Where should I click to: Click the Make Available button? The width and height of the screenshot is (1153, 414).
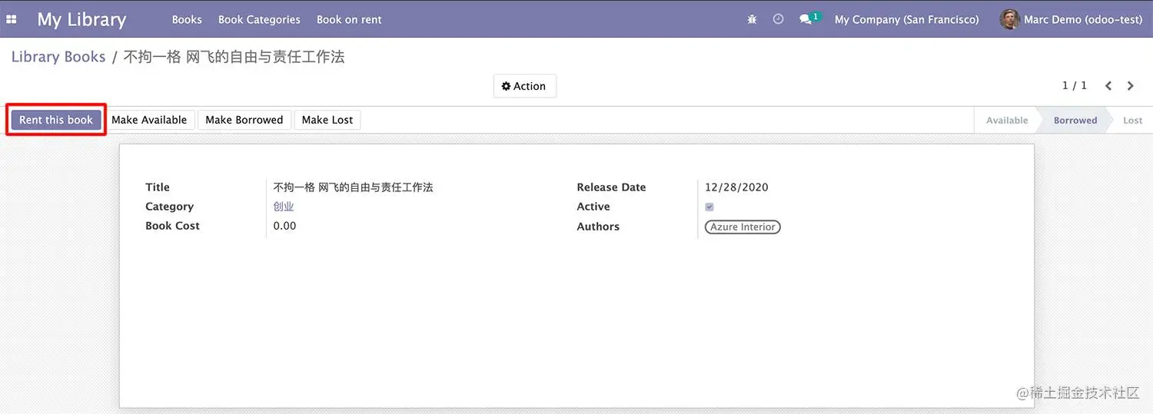click(149, 120)
